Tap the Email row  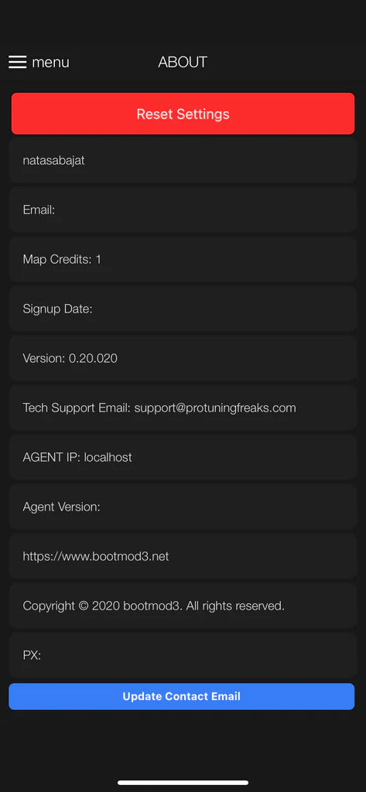183,210
